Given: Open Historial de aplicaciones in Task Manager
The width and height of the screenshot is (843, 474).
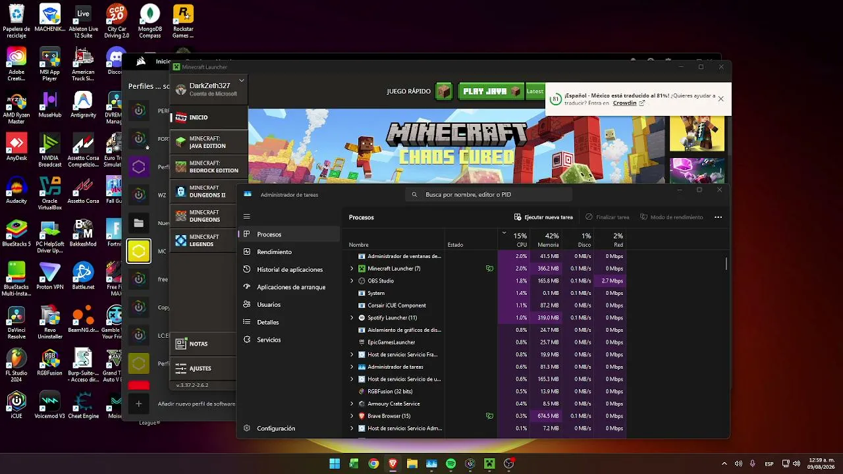Looking at the screenshot, I should tap(290, 269).
